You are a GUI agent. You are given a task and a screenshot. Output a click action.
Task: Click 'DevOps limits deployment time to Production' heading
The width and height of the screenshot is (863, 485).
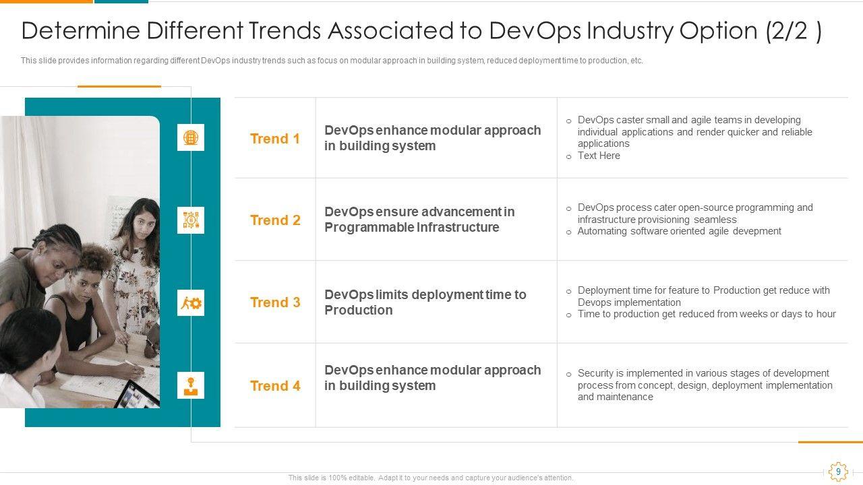(x=425, y=302)
